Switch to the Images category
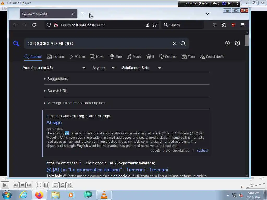The width and height of the screenshot is (267, 200). point(55,57)
